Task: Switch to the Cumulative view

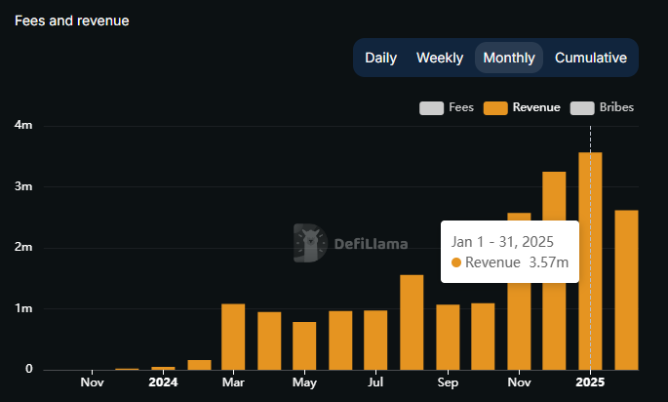Action: coord(590,58)
